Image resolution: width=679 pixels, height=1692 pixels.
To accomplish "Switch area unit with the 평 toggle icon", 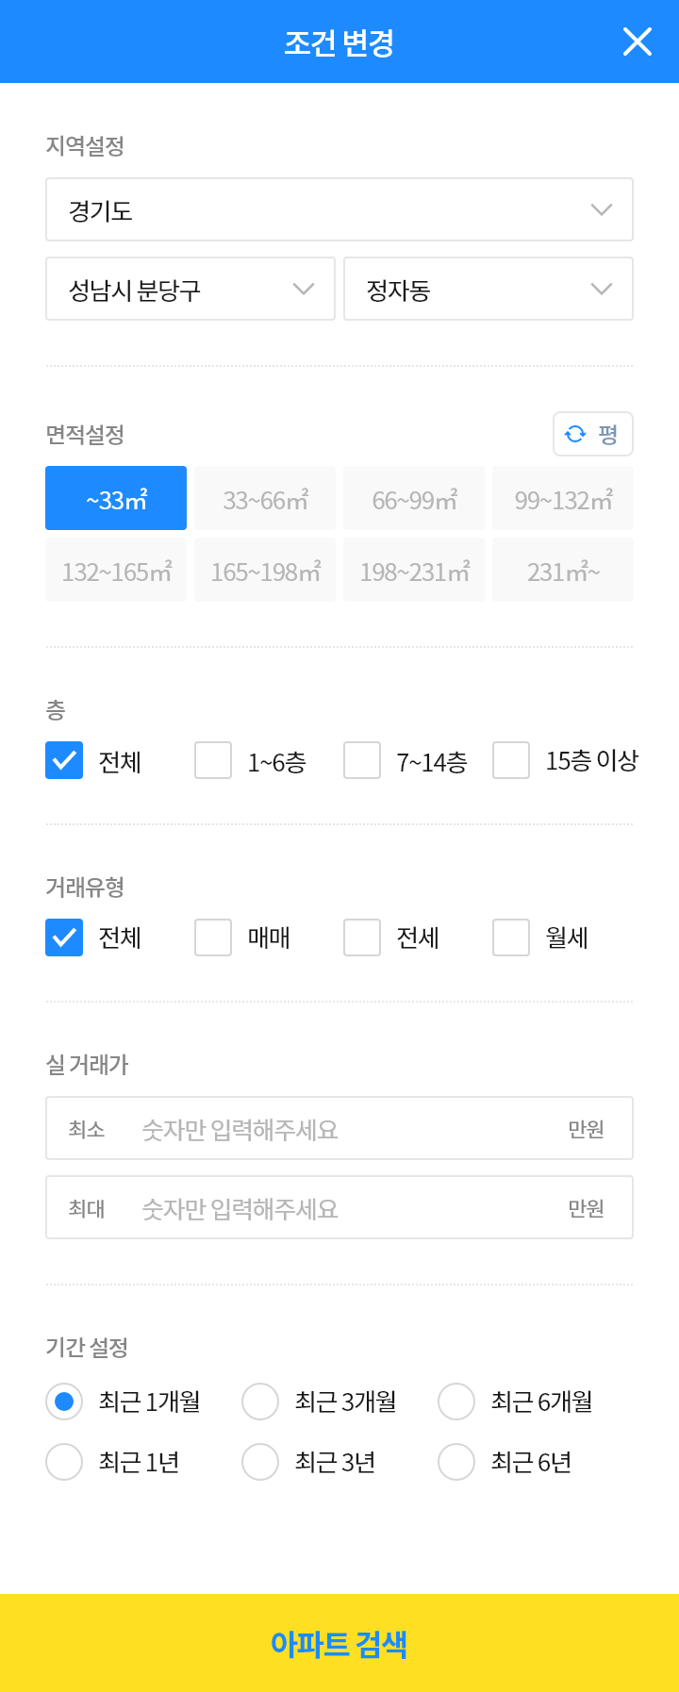I will coord(592,434).
